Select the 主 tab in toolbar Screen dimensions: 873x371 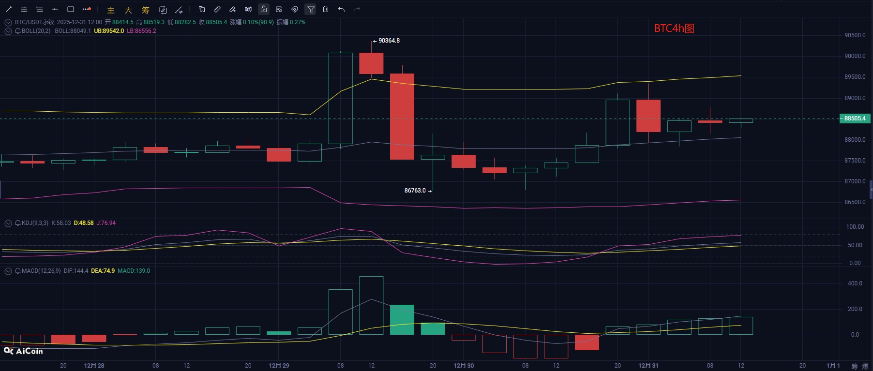111,10
